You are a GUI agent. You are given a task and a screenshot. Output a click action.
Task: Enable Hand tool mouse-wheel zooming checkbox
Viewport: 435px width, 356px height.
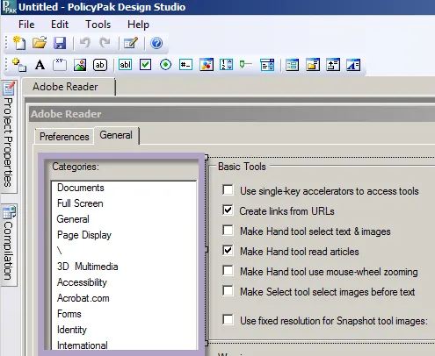click(x=228, y=271)
